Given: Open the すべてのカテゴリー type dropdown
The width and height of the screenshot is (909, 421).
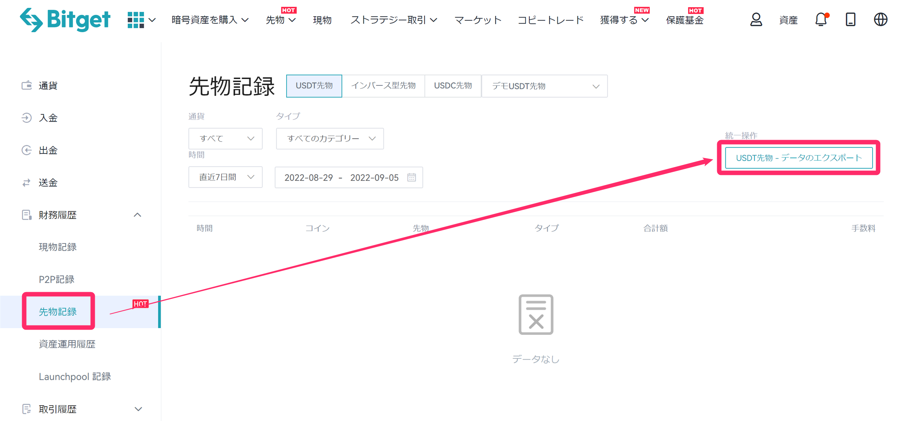Looking at the screenshot, I should (x=330, y=139).
